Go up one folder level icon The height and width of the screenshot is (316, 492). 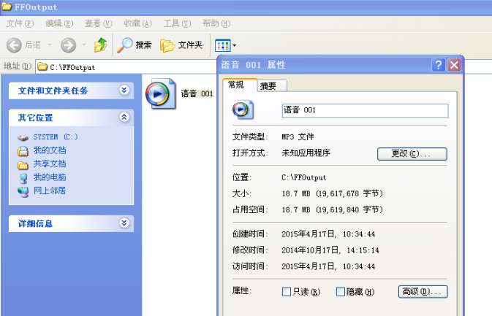(x=101, y=45)
